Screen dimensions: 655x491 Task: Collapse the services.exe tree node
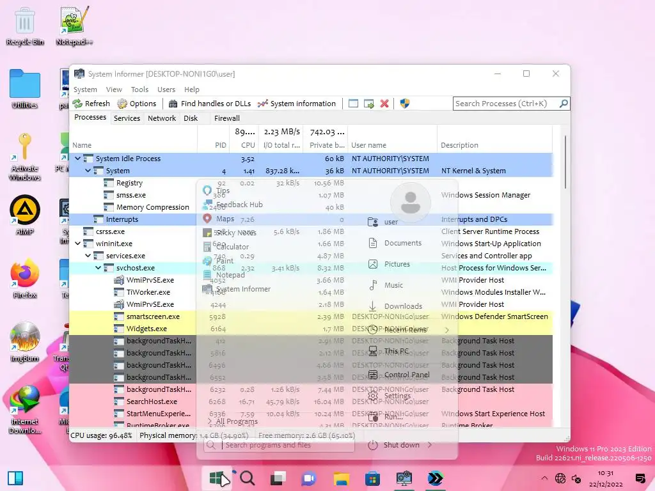[88, 256]
